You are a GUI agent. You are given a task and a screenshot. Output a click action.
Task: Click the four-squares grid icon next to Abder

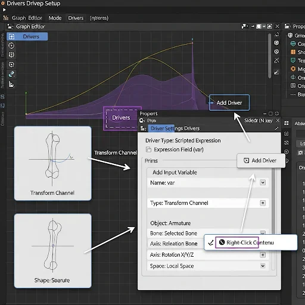tap(286, 123)
